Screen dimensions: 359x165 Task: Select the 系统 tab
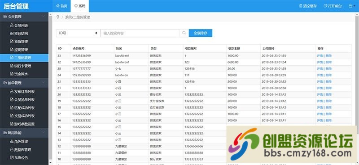tap(80, 6)
